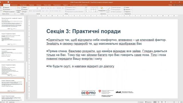Click the Упорядкувати arrange button
The image size is (183, 103).
(102, 9)
